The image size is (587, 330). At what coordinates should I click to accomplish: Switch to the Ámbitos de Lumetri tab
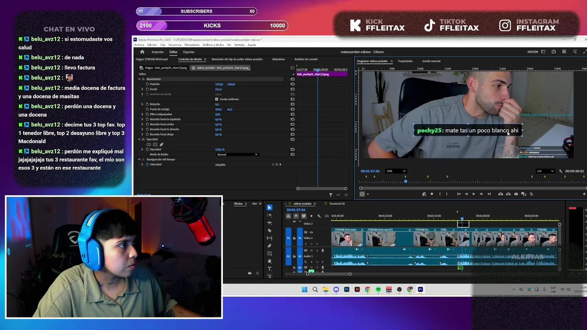[x=306, y=59]
